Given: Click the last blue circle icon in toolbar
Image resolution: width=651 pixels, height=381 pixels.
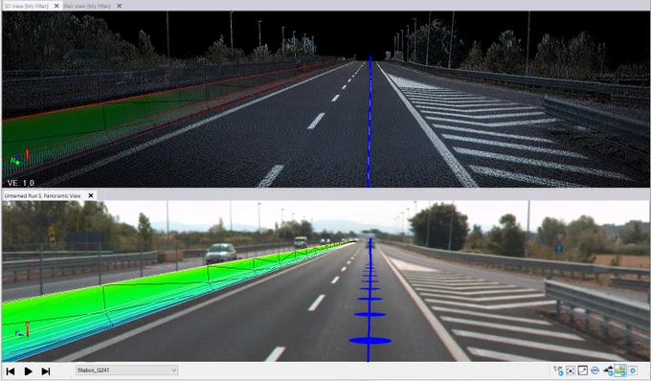Looking at the screenshot, I should click(633, 370).
